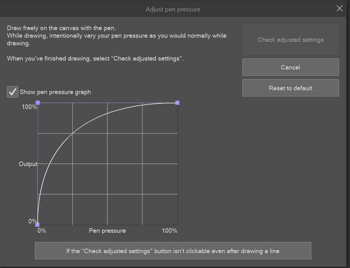Screen dimensions: 350x268
Task: Select the top-right curve control point
Action: tap(177, 103)
